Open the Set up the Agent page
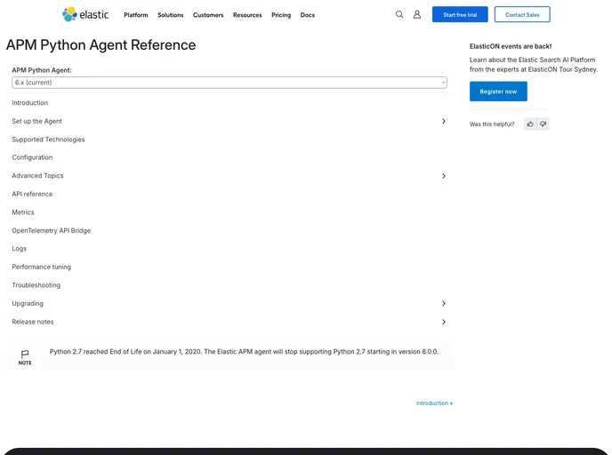Image resolution: width=612 pixels, height=455 pixels. click(x=36, y=121)
